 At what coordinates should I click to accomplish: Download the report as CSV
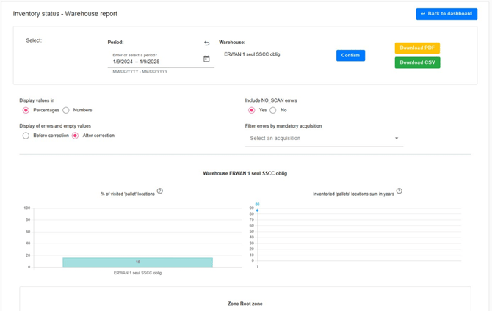pyautogui.click(x=417, y=62)
